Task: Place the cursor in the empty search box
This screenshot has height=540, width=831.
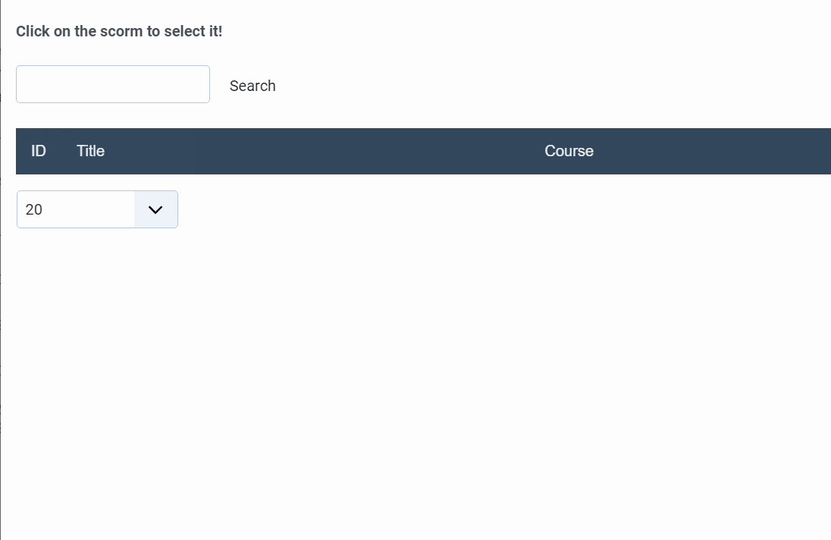Action: tap(113, 84)
